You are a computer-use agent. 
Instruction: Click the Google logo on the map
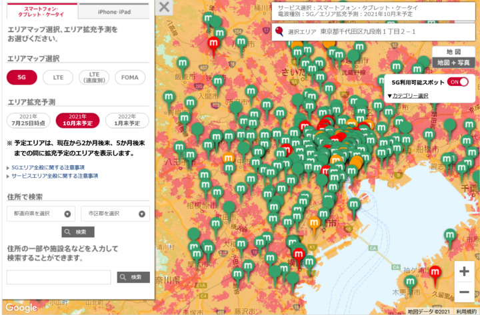(21, 308)
